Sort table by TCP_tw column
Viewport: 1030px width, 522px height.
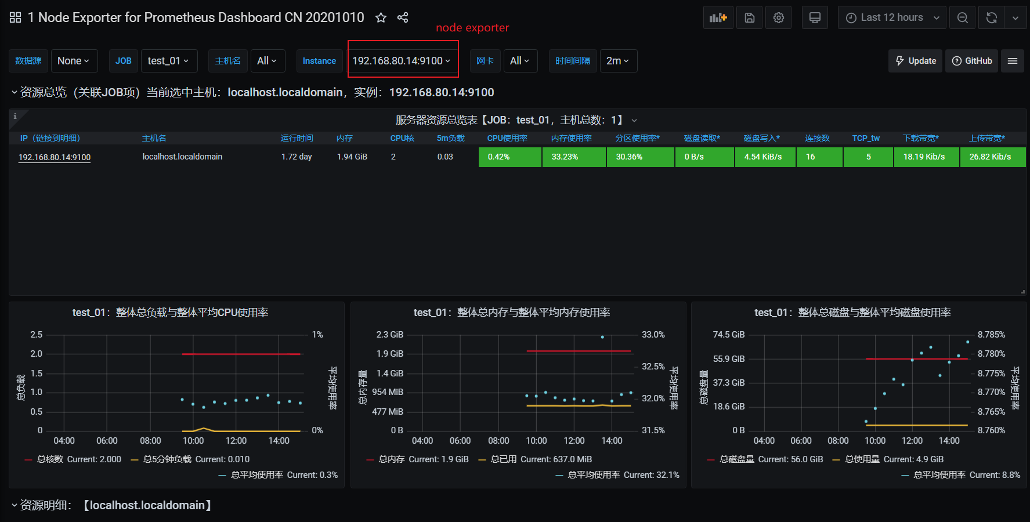coord(866,138)
